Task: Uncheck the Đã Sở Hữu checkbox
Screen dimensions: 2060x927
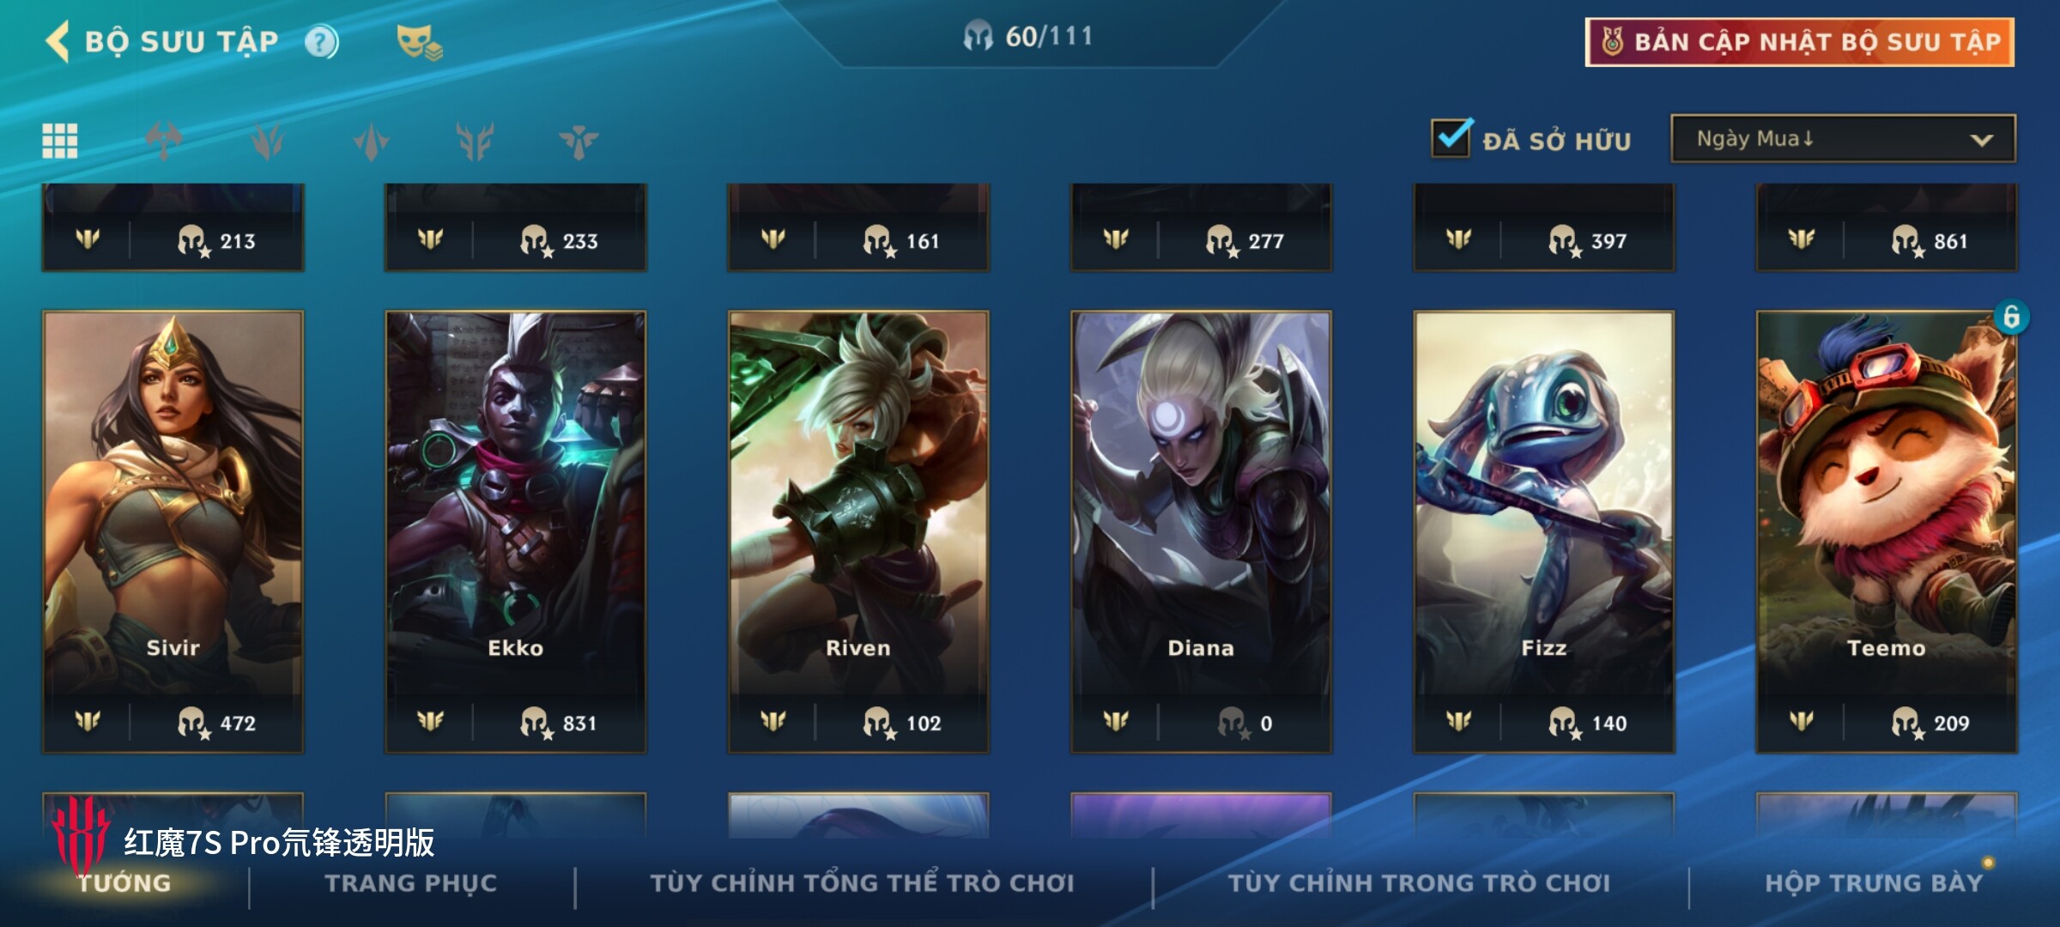Action: point(1452,137)
